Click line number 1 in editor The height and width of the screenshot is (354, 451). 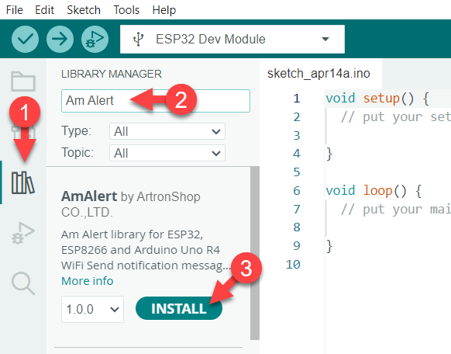click(x=297, y=99)
